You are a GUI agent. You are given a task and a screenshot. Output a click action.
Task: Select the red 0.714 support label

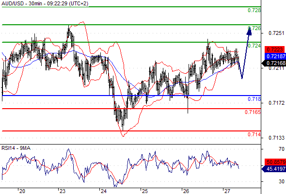coord(254,135)
